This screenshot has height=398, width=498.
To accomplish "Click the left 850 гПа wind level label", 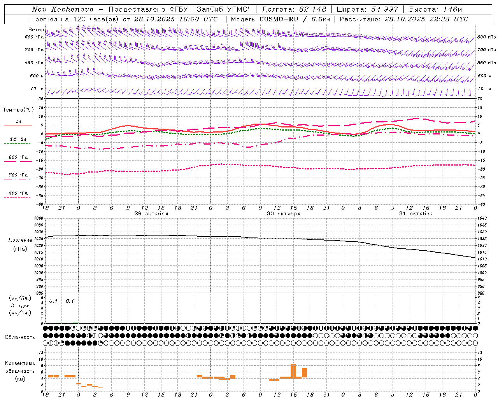I will tap(34, 63).
